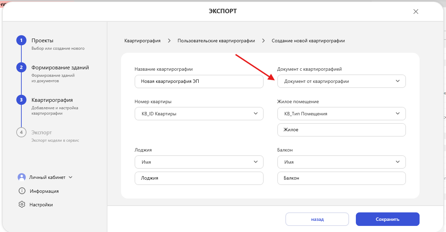This screenshot has width=446, height=232.
Task: Click the first breadcrumb separator chevron
Action: tap(169, 41)
